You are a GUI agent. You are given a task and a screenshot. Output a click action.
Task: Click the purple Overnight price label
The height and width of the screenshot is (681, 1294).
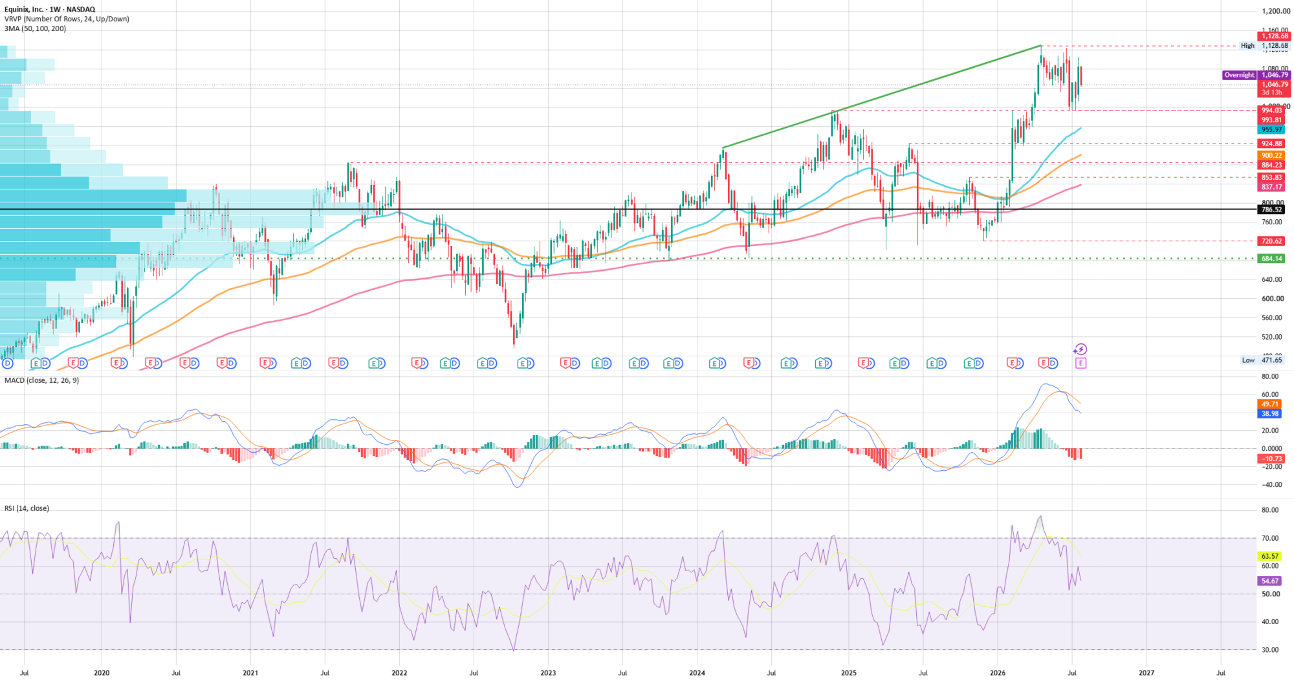(1256, 75)
